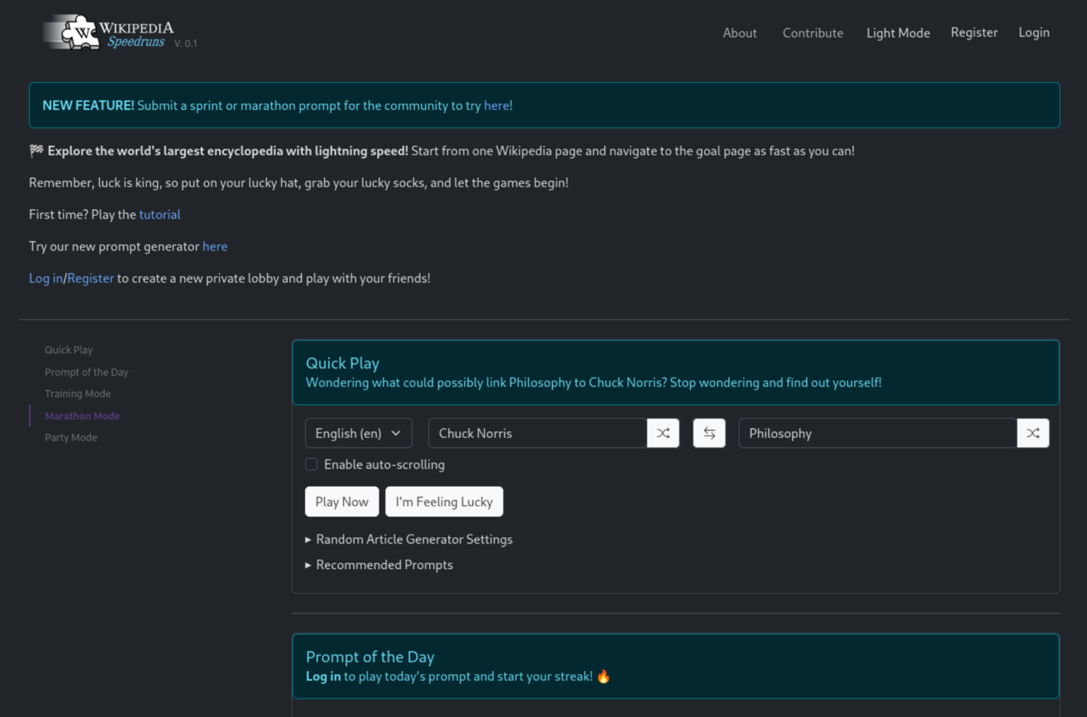This screenshot has height=717, width=1087.
Task: Expand the Recommended Prompts section
Action: [384, 565]
